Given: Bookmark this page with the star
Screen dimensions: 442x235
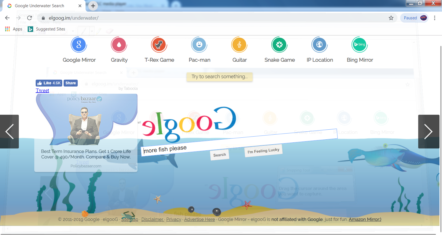Looking at the screenshot, I should click(x=391, y=18).
